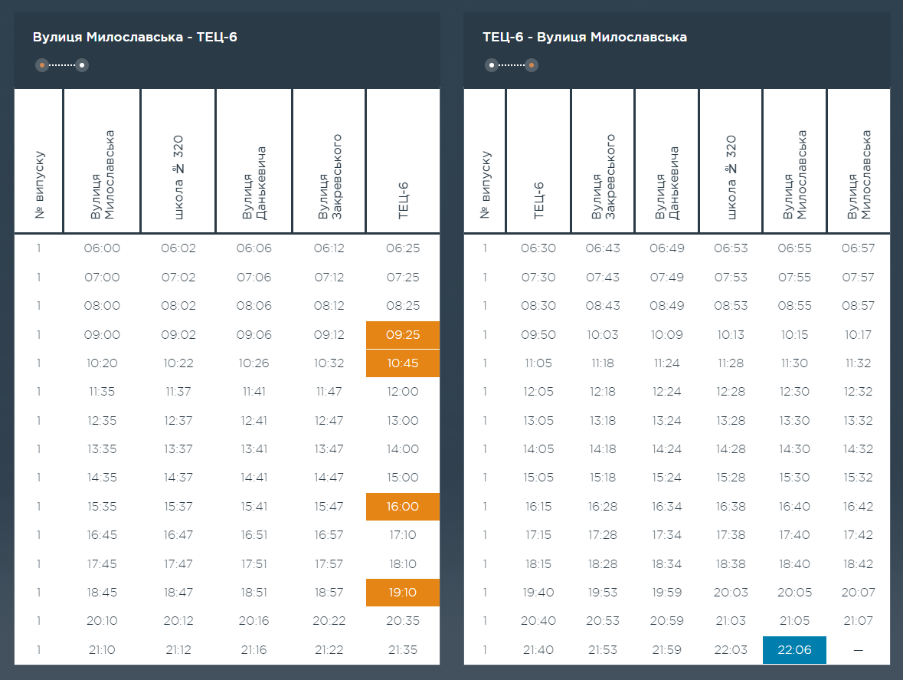Click школа № 320 column header in left table

tap(178, 177)
